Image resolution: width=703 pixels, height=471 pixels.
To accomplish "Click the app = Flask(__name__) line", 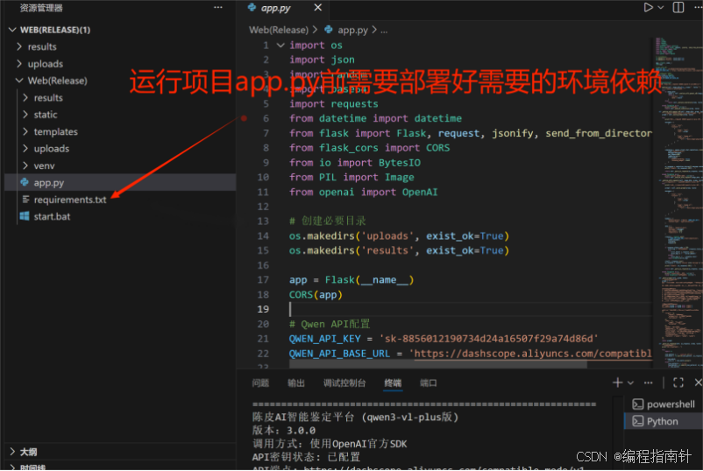I will click(351, 280).
